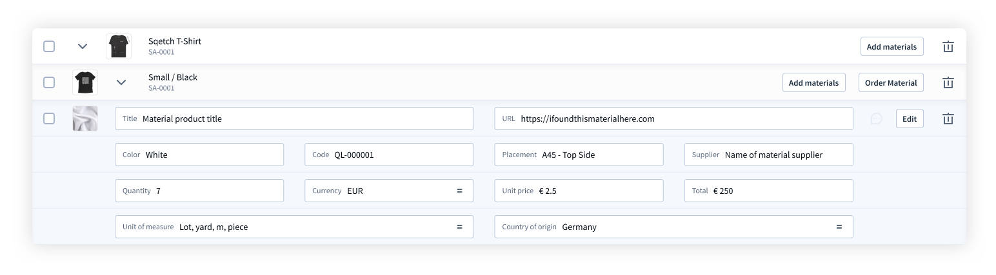
Task: Collapse the Sqetch T-Shirt row with chevron
Action: tap(83, 46)
